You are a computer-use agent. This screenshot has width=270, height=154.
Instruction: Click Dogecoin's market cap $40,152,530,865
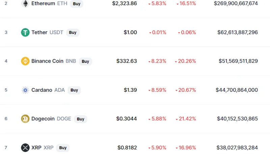(x=237, y=119)
